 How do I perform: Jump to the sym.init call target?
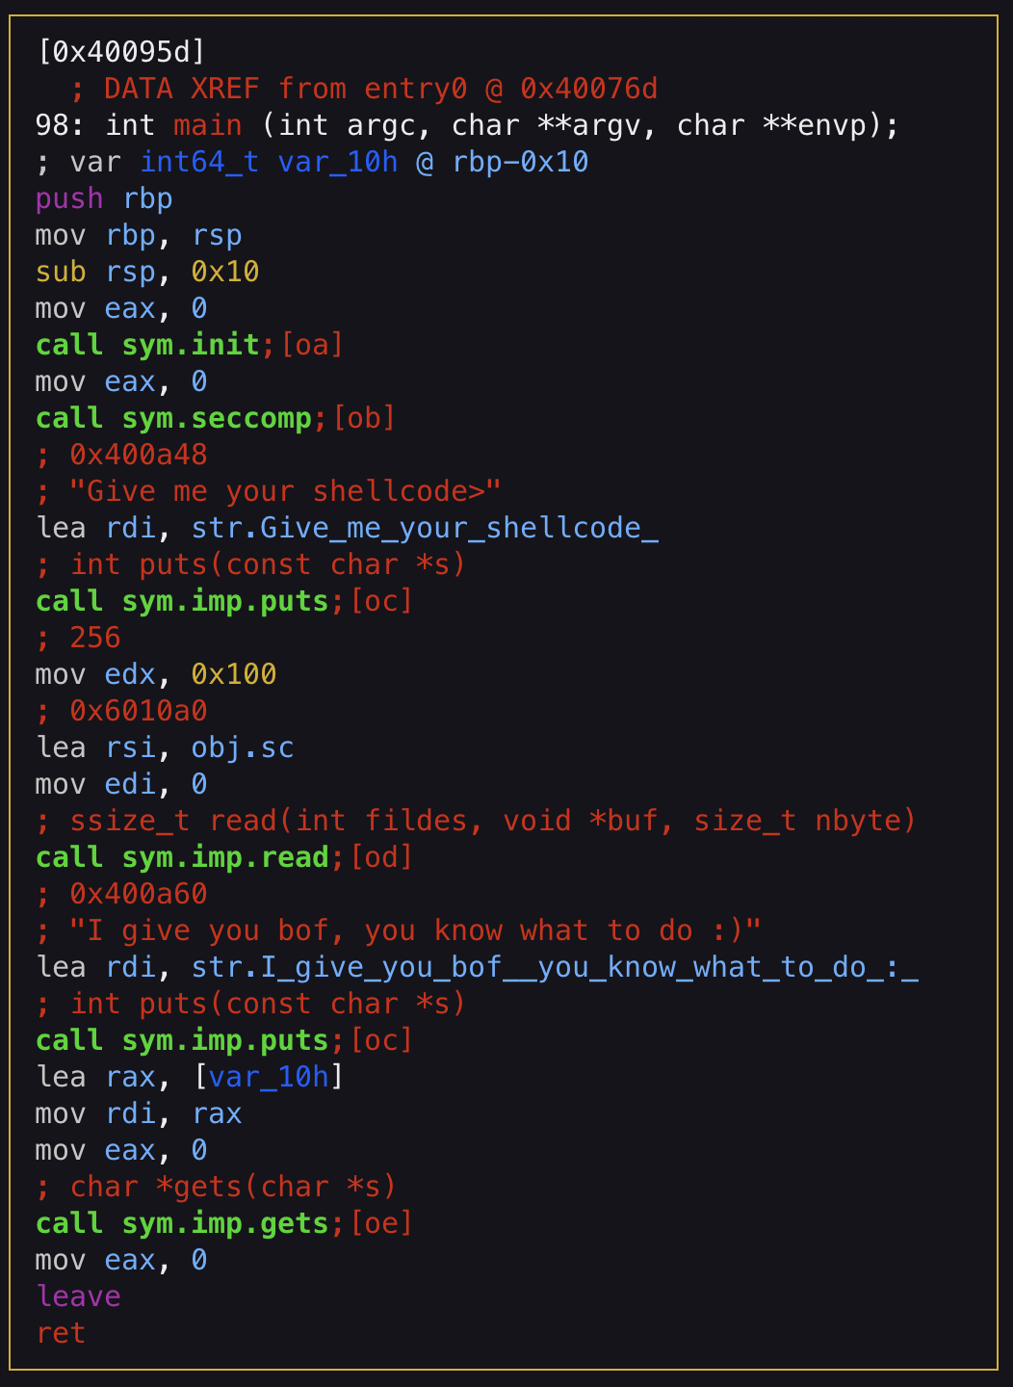point(191,345)
